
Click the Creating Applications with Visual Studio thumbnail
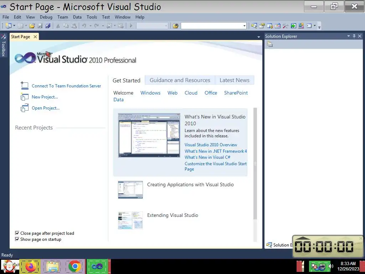pyautogui.click(x=130, y=190)
